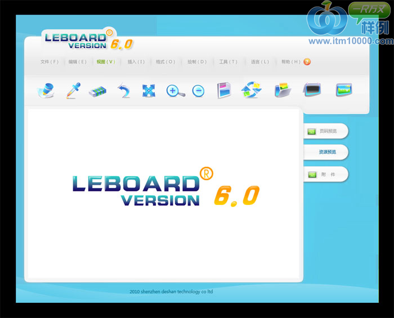Open the 视图 (V) menu
Viewport: 394px width, 318px height.
[x=106, y=61]
